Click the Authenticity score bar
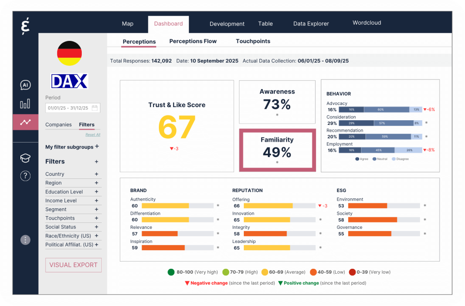 click(172, 206)
